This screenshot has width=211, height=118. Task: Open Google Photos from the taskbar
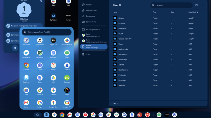[93, 115]
